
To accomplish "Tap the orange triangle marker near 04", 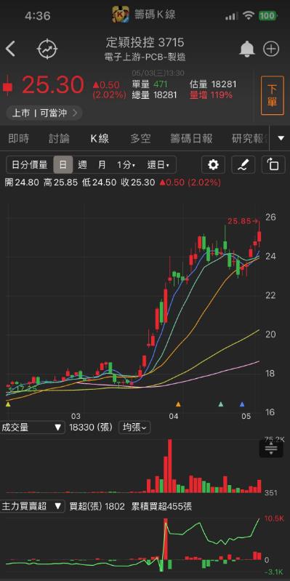I will click(x=178, y=404).
